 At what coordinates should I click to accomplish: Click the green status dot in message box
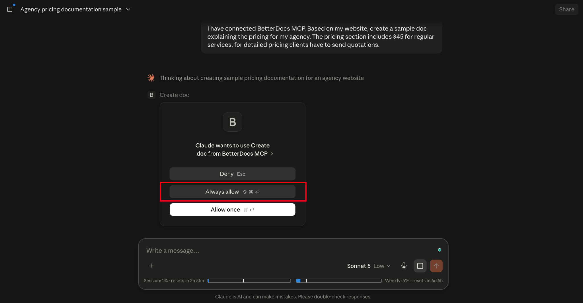coord(440,250)
